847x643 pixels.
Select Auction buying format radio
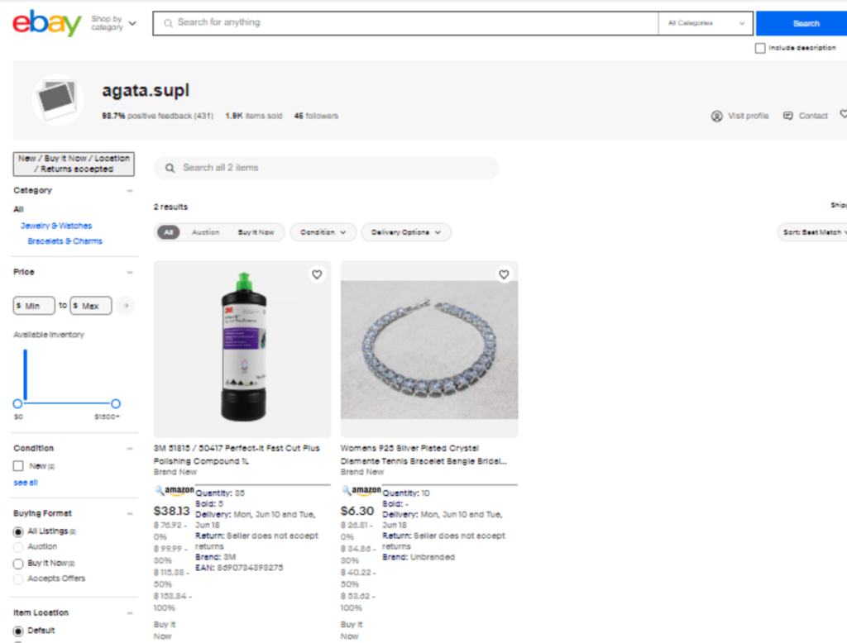(18, 547)
